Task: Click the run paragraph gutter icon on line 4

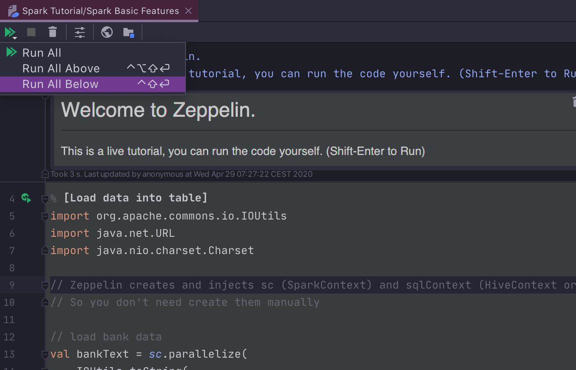Action: point(26,198)
